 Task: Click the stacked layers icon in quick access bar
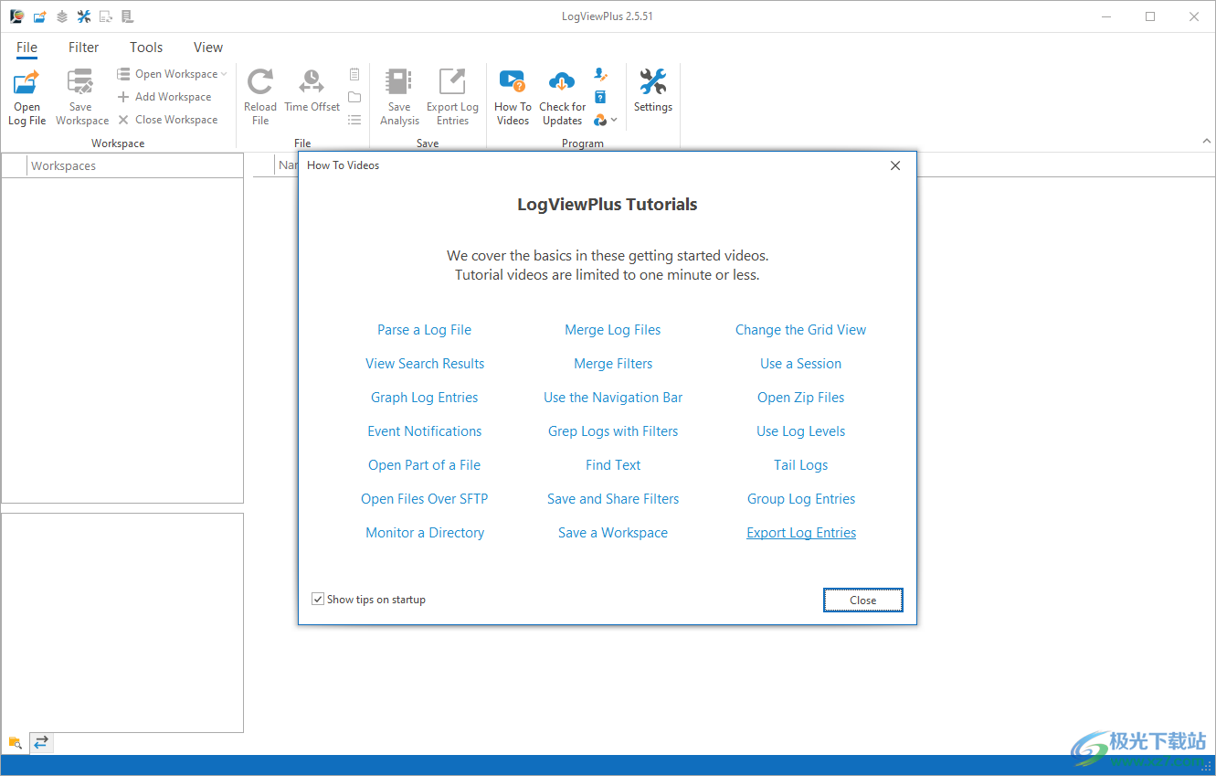click(61, 16)
